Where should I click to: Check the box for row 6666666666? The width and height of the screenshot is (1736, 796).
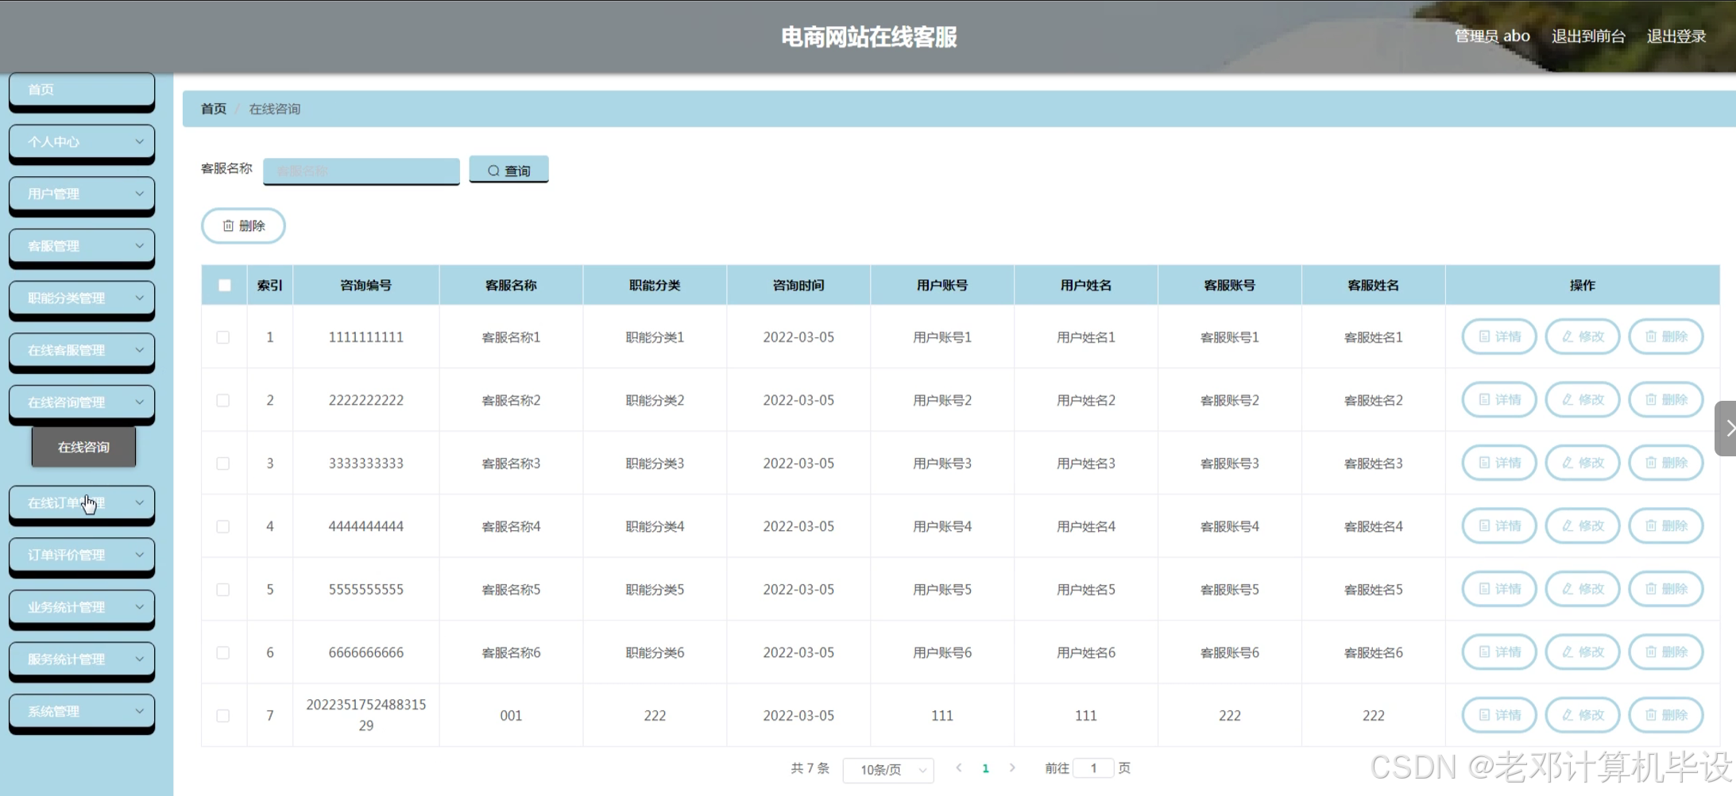(x=223, y=652)
